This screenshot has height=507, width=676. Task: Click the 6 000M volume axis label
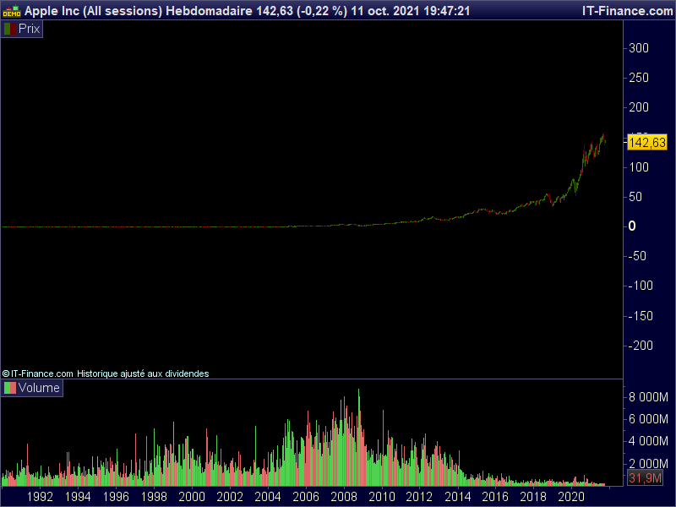[648, 418]
